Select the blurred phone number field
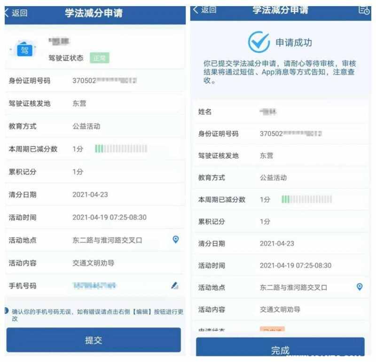The width and height of the screenshot is (376, 362). (x=94, y=285)
